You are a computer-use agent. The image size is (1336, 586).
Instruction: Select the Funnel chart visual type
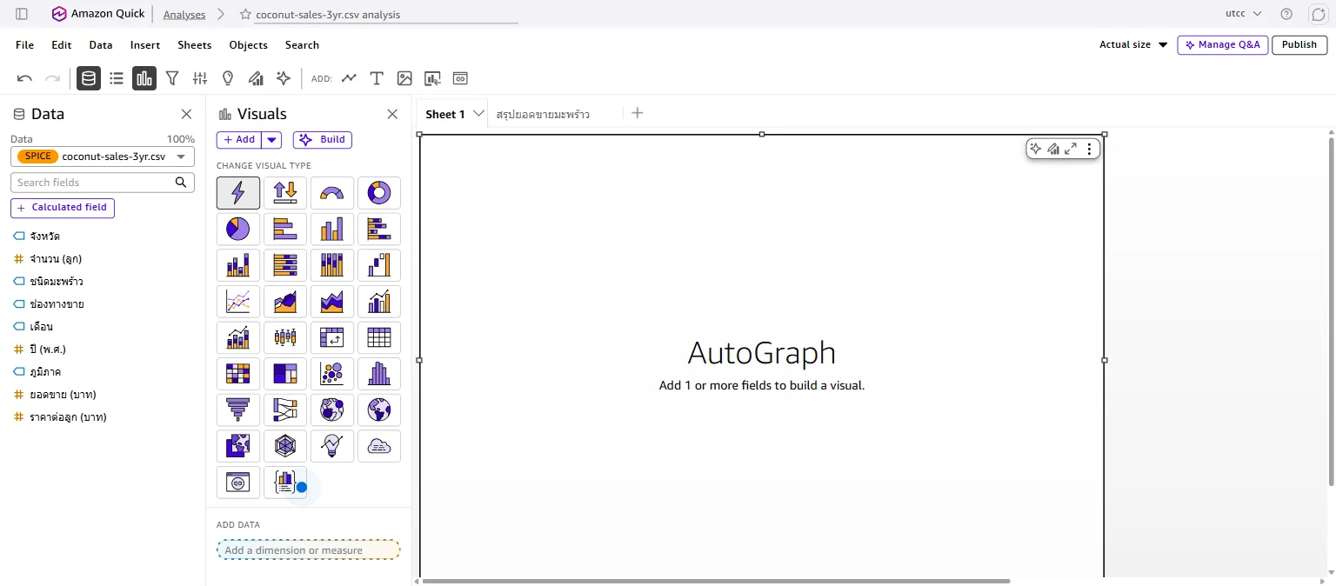pos(238,410)
